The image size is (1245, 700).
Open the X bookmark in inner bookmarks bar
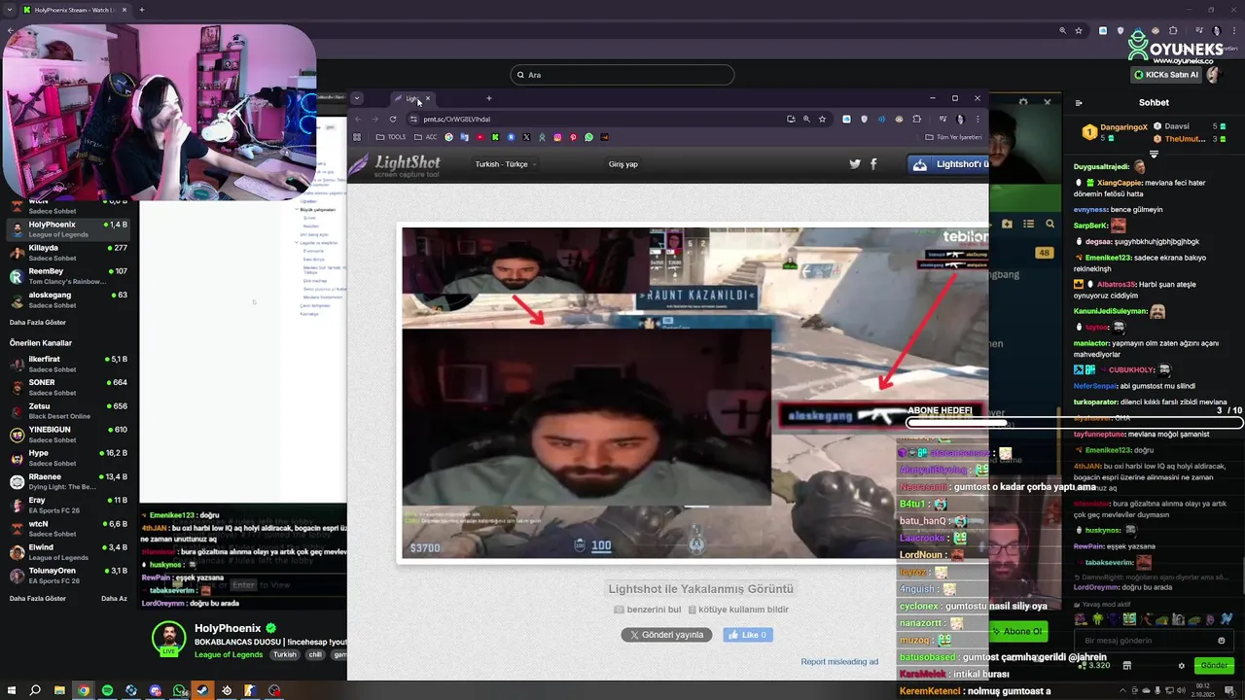point(526,137)
